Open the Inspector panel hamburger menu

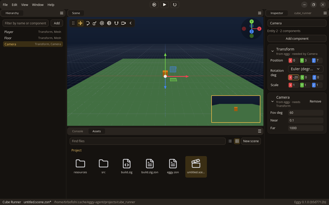(325, 13)
